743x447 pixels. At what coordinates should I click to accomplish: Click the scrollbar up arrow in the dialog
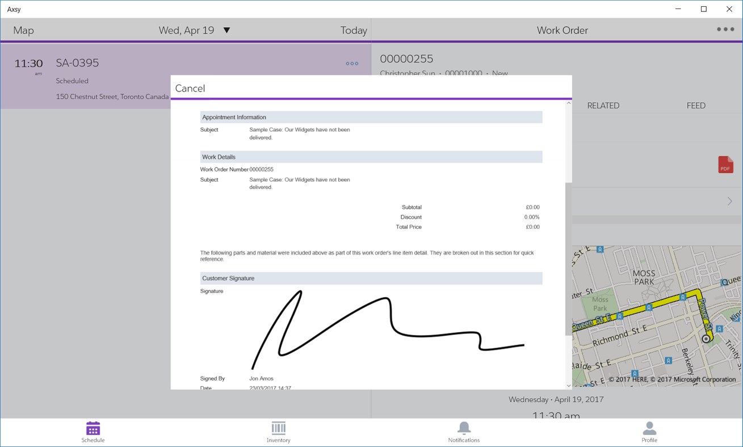coord(568,103)
